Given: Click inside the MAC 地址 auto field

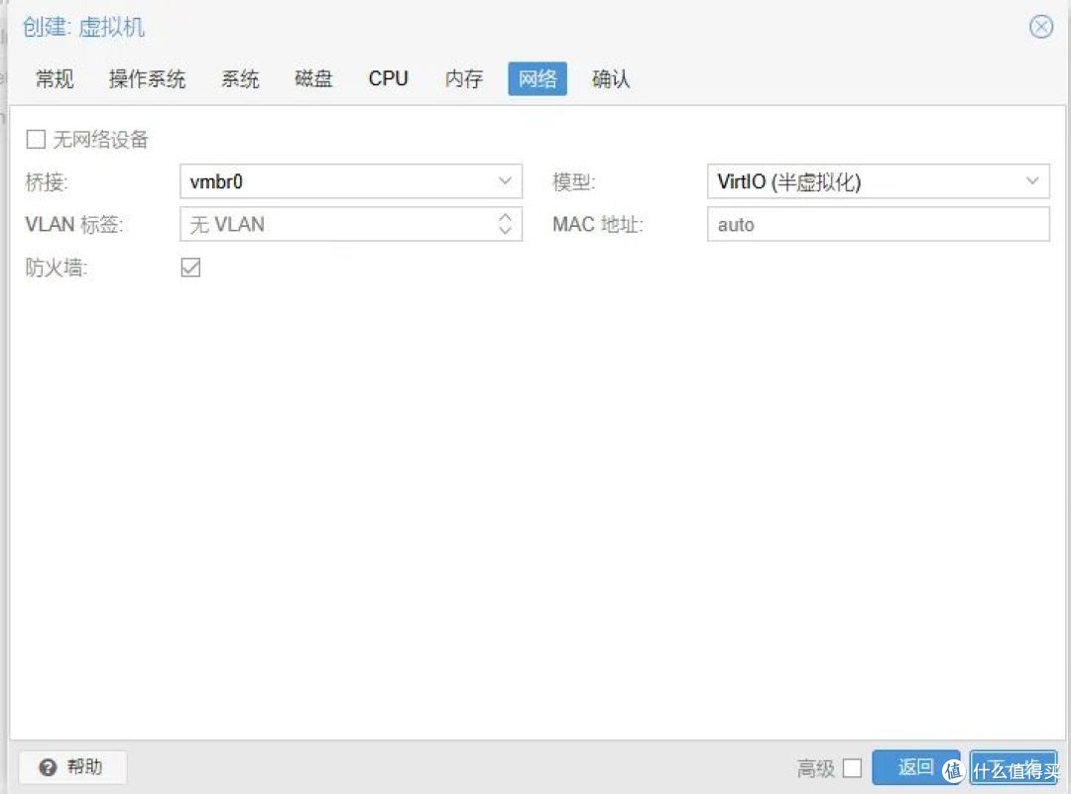Looking at the screenshot, I should pyautogui.click(x=879, y=224).
